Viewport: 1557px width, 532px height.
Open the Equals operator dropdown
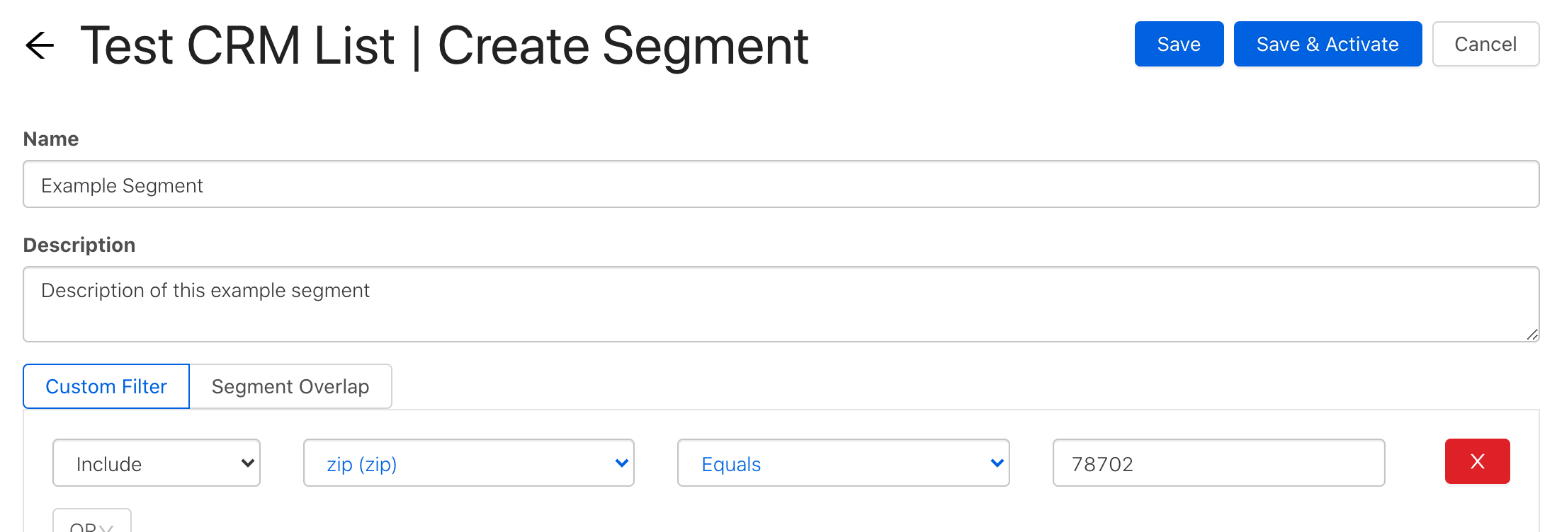(x=842, y=463)
